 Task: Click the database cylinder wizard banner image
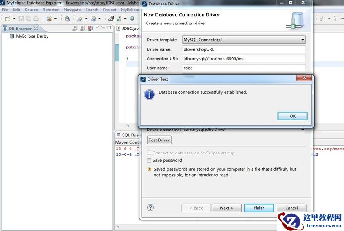point(295,20)
